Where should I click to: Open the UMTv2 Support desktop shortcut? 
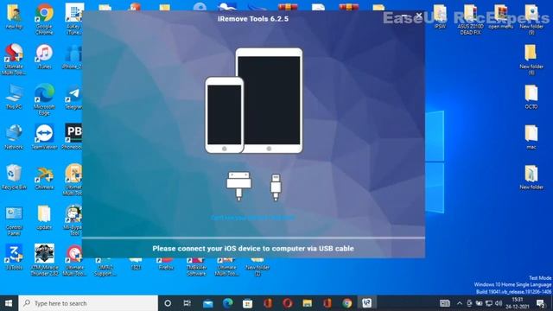click(x=105, y=267)
